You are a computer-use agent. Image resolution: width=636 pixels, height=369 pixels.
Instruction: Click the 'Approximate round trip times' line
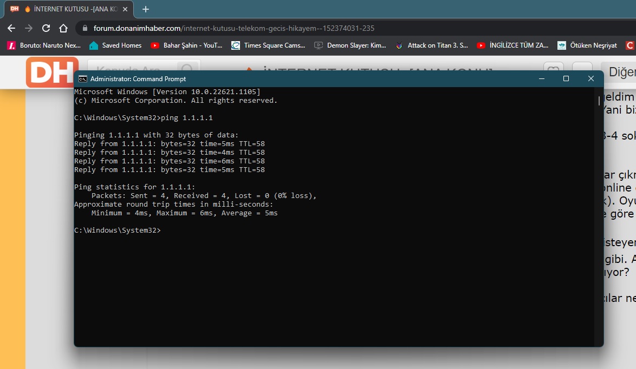pos(174,205)
